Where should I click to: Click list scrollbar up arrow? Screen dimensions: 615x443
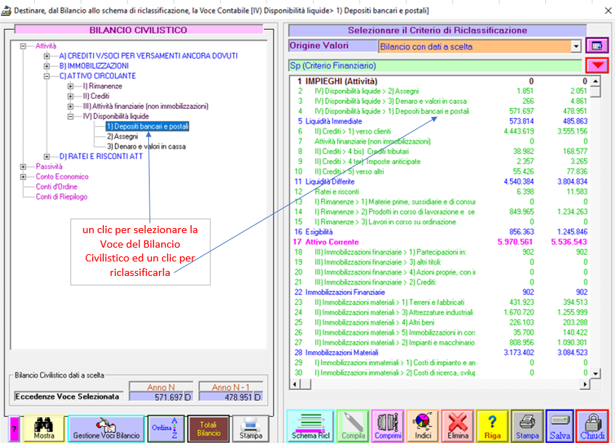point(596,81)
